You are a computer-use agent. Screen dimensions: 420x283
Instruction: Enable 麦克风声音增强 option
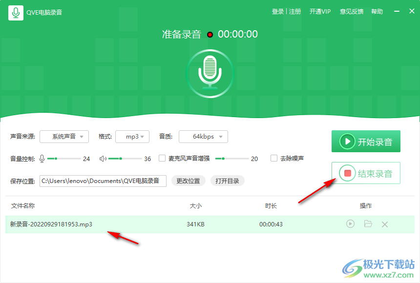tap(162, 158)
